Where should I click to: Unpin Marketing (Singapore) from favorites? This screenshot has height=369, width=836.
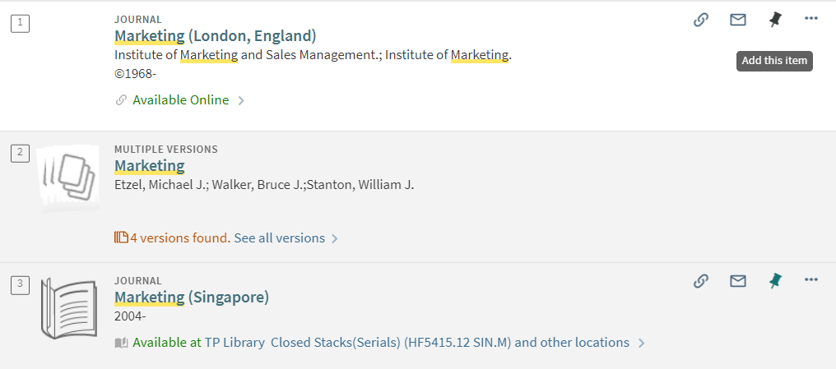pos(774,281)
